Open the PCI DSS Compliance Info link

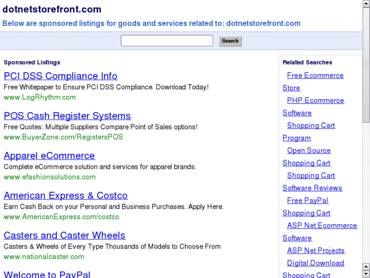61,76
